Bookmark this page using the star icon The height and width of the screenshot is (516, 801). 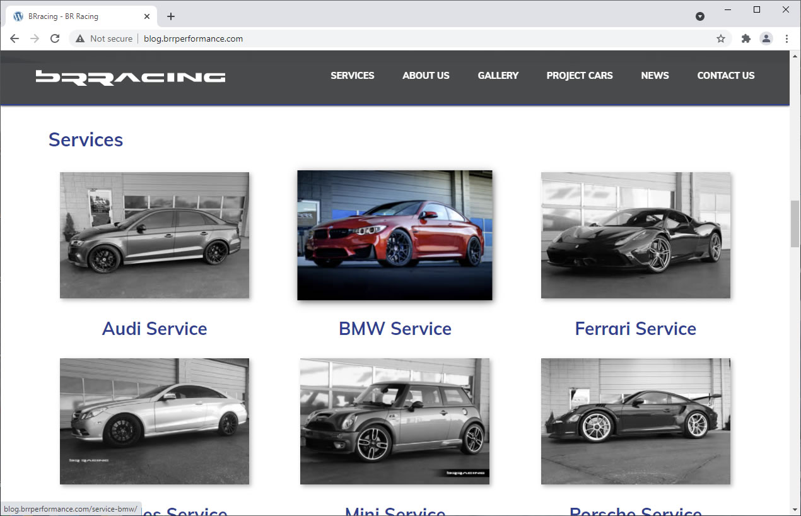click(721, 38)
